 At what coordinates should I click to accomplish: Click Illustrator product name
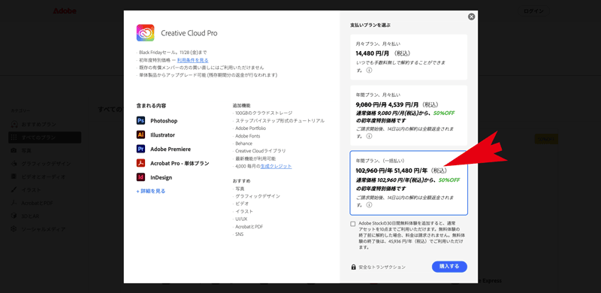pos(162,135)
